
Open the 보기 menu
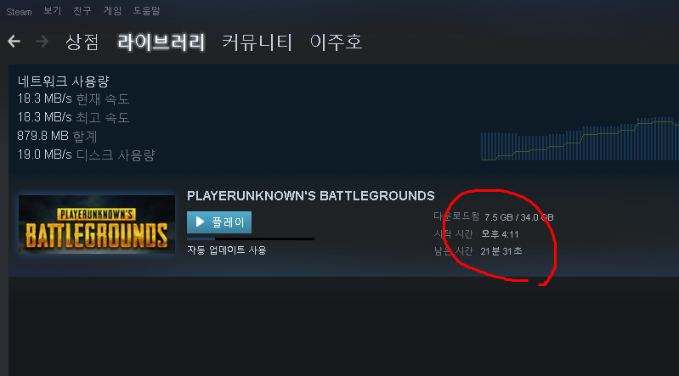coord(53,11)
